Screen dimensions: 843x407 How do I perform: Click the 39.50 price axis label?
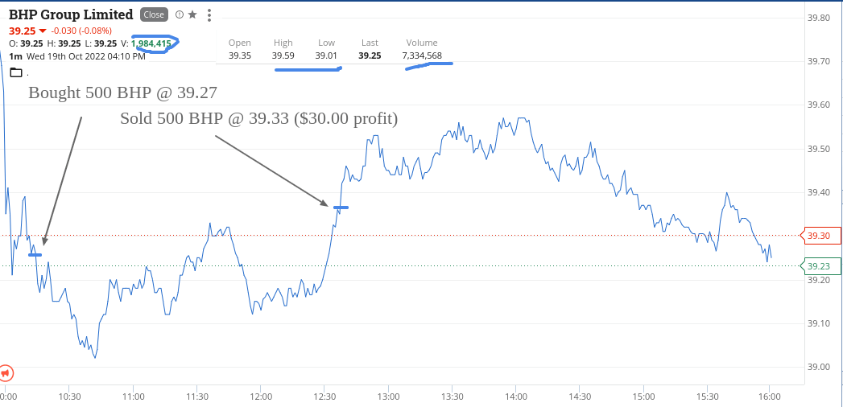[x=818, y=149]
